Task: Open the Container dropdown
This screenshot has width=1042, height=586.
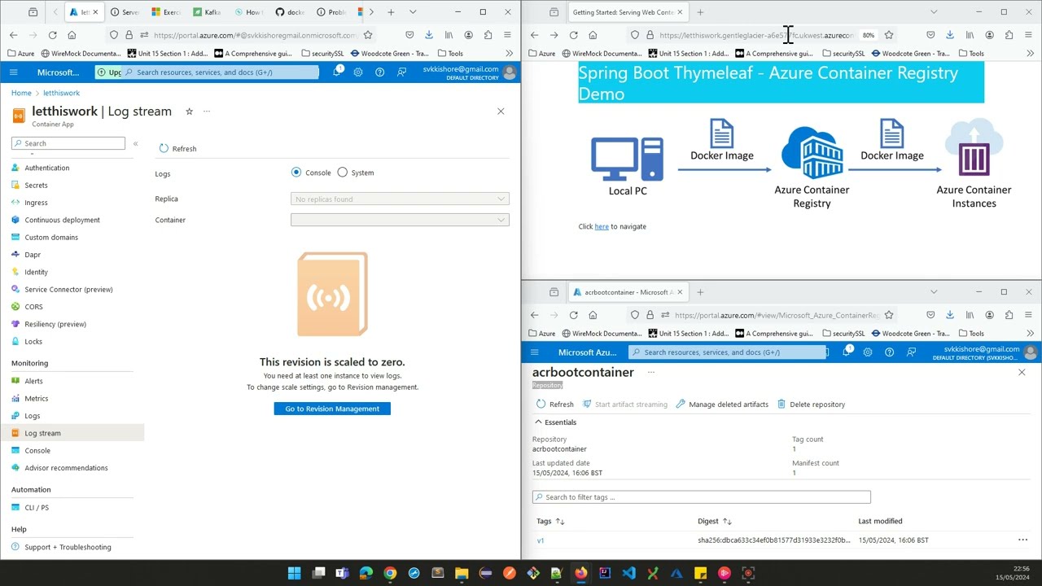Action: [400, 220]
